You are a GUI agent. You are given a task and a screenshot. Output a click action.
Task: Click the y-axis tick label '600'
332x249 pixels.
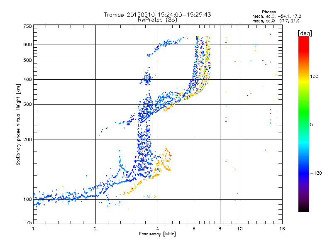point(27,44)
